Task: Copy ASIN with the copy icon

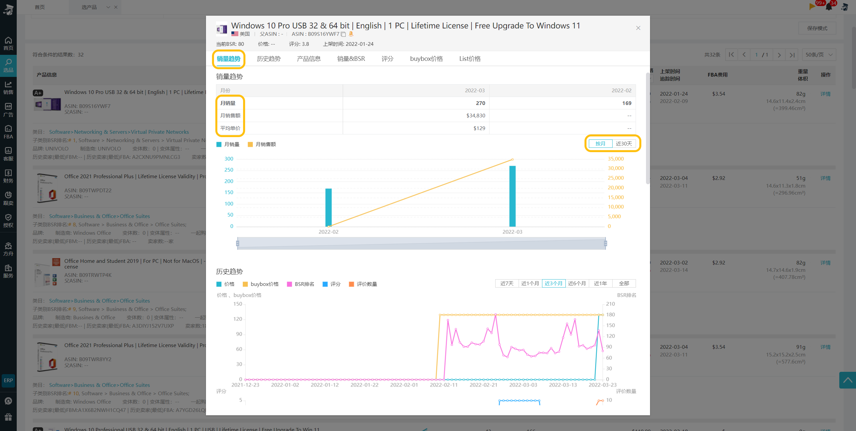Action: click(x=343, y=34)
